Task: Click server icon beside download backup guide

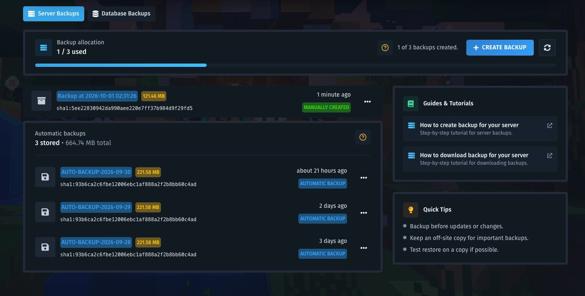Action: click(412, 156)
